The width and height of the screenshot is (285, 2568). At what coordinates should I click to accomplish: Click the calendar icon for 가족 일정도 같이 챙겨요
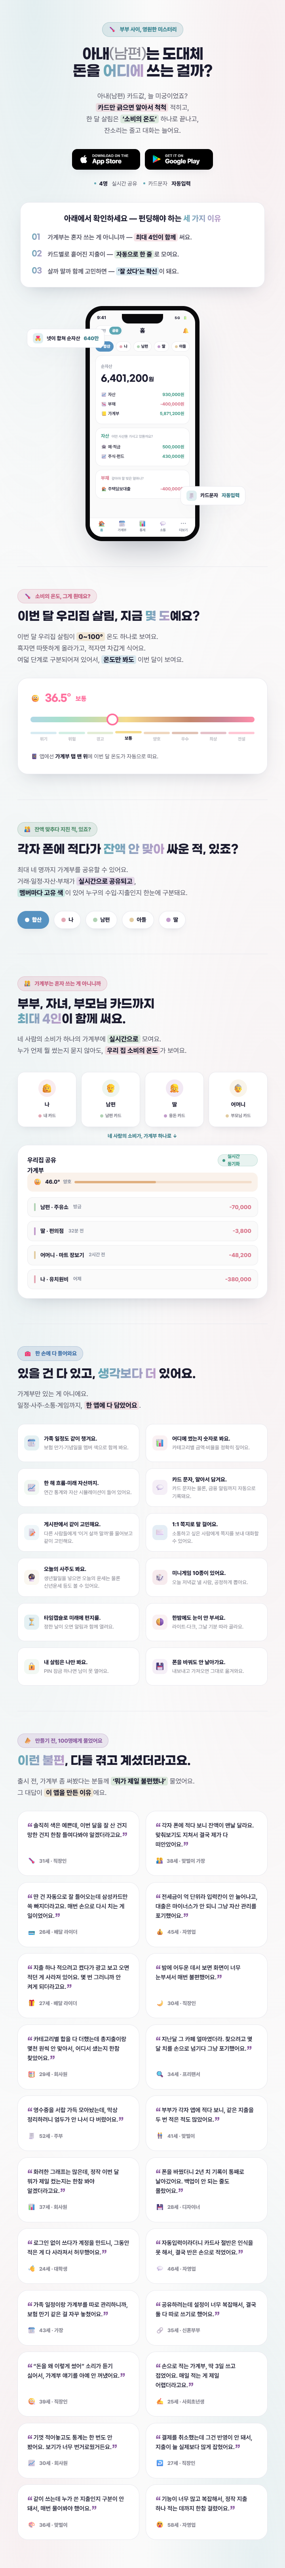(32, 1443)
